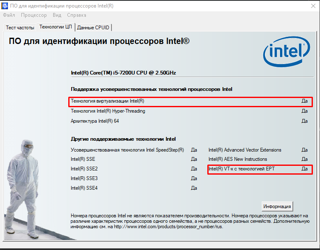The image size is (320, 250).
Task: Click the Технология виртуализации Intel(R) row label
Action: click(107, 101)
